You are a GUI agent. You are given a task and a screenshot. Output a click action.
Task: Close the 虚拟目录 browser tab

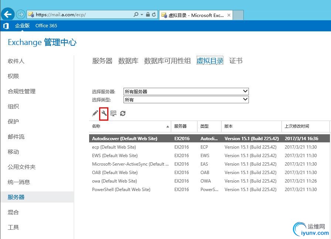pos(229,15)
